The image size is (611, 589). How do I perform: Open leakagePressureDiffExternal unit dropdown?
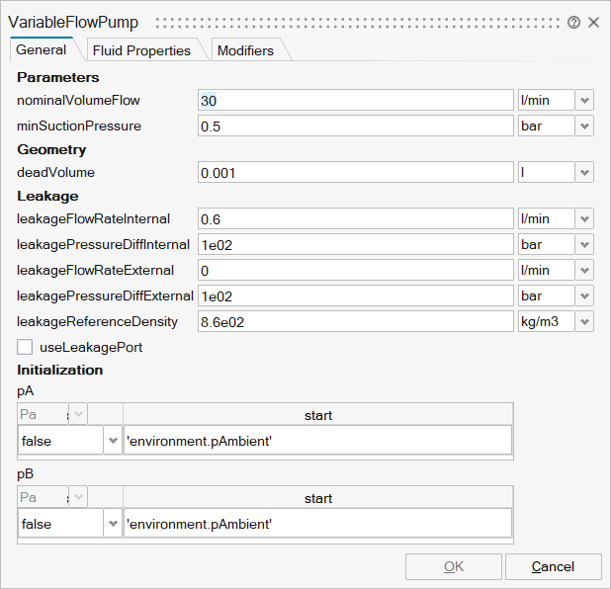584,295
